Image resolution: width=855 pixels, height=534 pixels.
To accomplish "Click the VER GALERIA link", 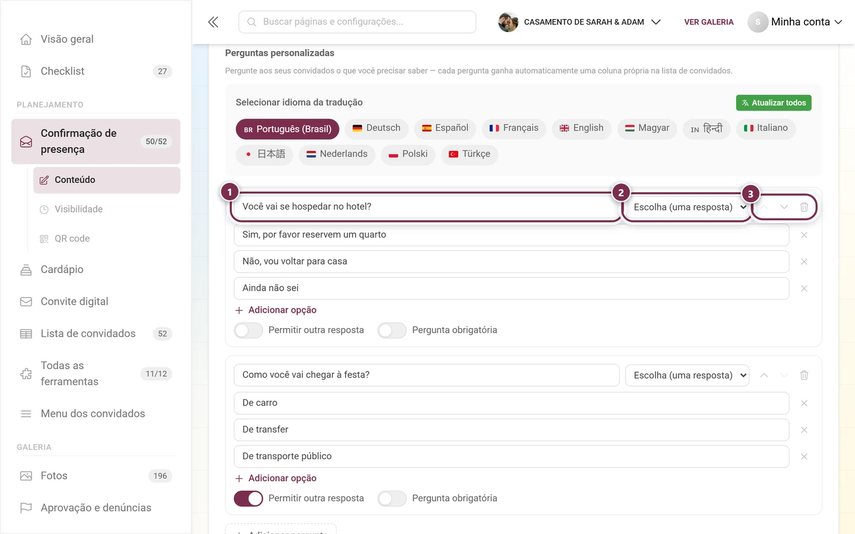I will [709, 22].
